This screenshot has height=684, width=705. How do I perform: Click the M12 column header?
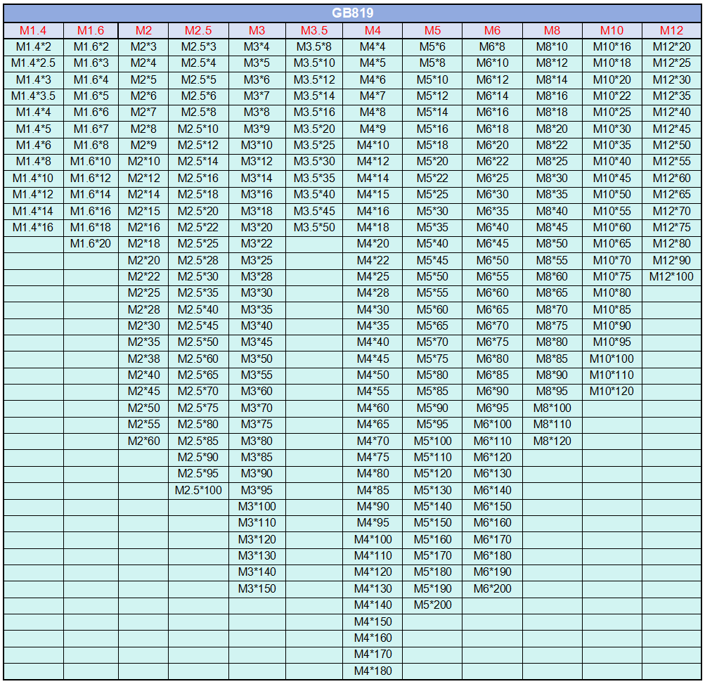[x=671, y=31]
